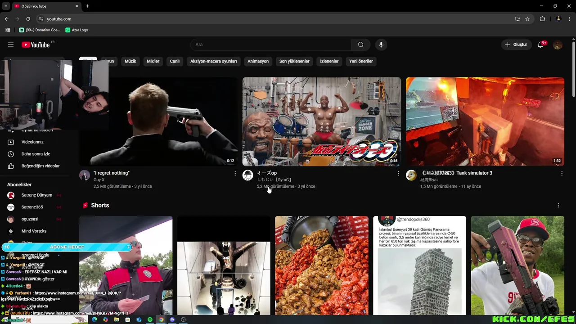Select the Canlı filter chip

(x=175, y=61)
